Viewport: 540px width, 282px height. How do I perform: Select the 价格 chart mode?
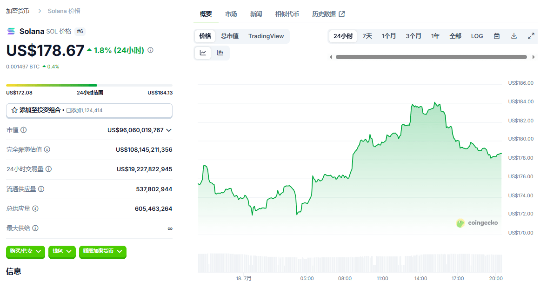205,36
